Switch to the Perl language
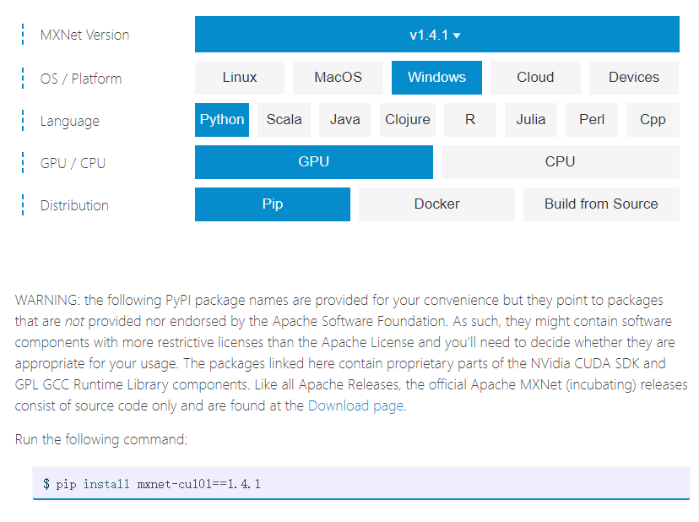Image resolution: width=699 pixels, height=522 pixels. coord(591,119)
